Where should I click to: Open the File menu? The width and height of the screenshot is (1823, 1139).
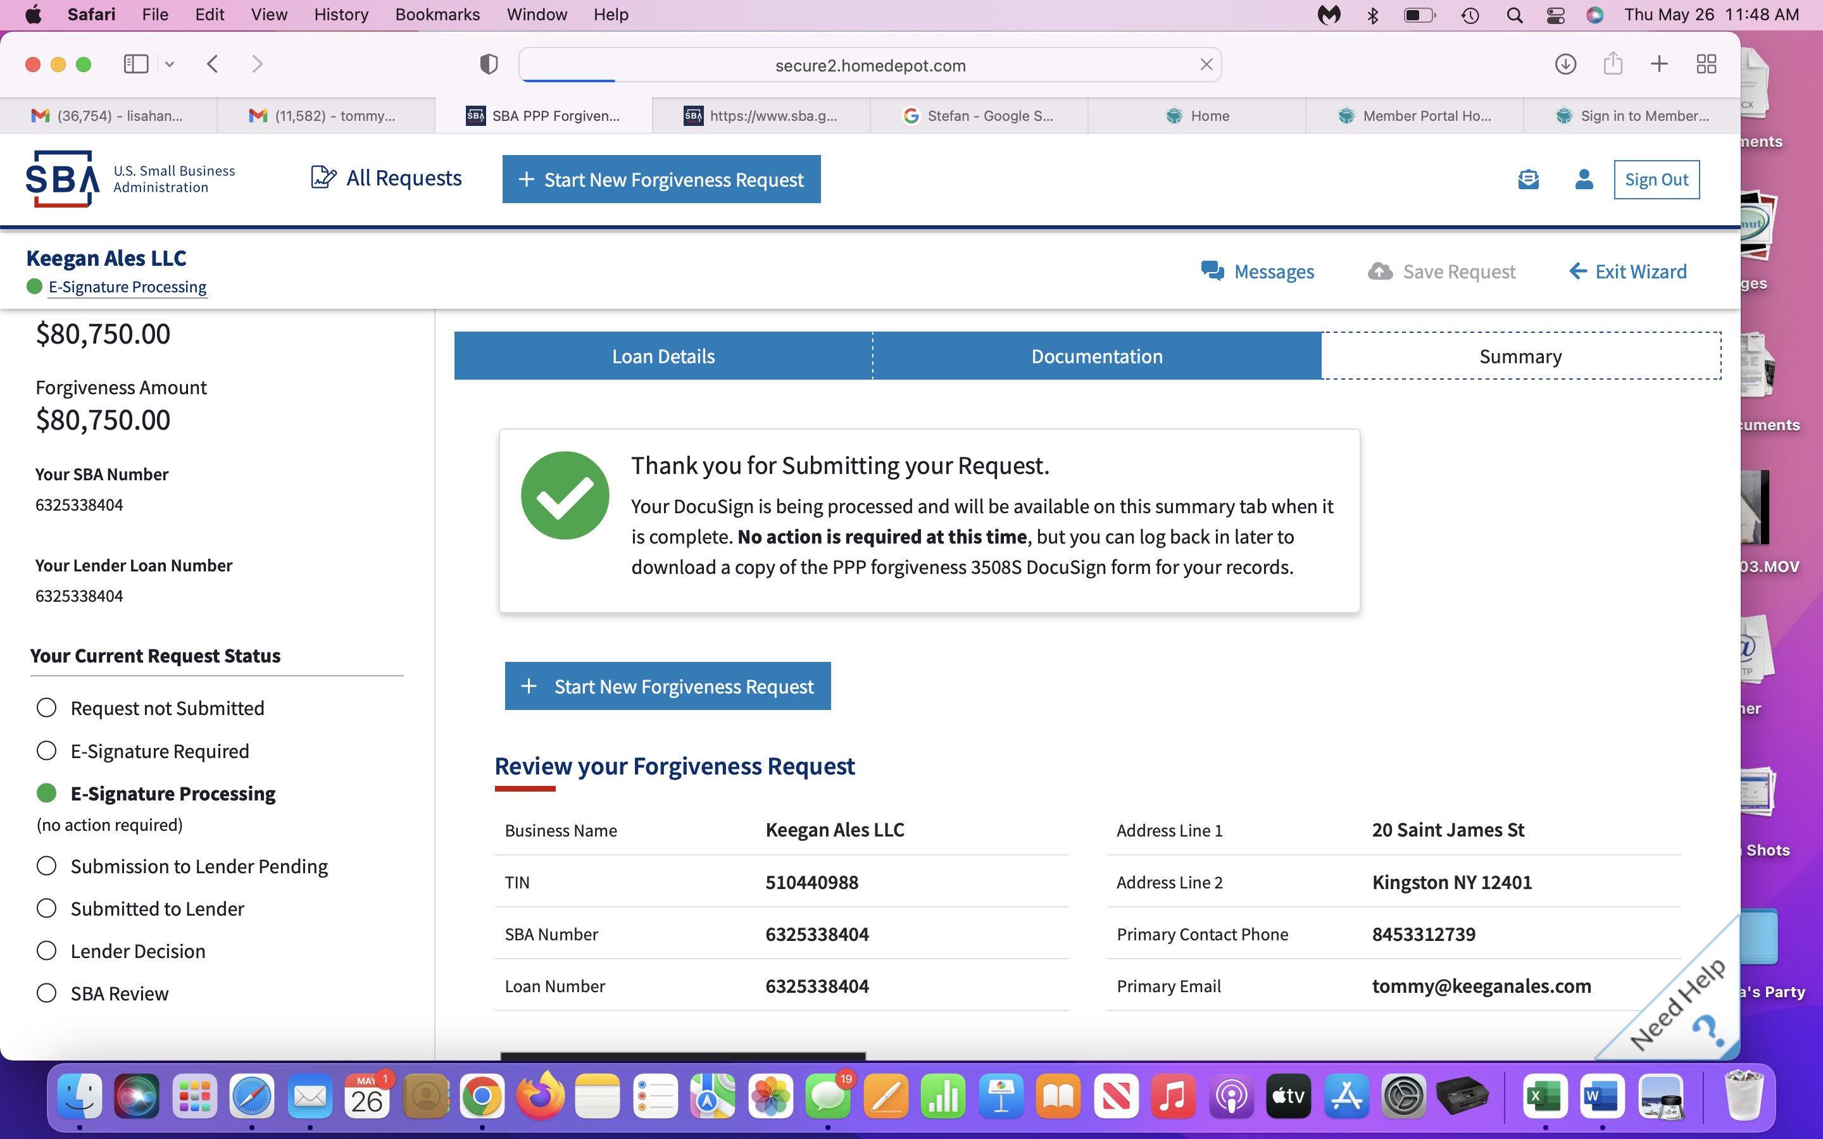pyautogui.click(x=154, y=15)
